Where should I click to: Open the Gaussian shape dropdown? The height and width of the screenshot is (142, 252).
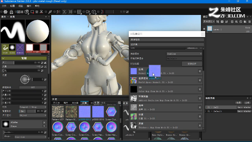tap(30, 137)
